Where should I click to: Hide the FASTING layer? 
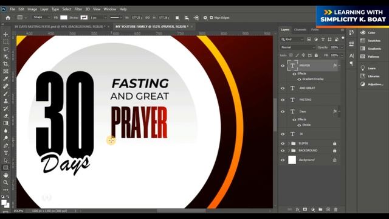pos(283,100)
